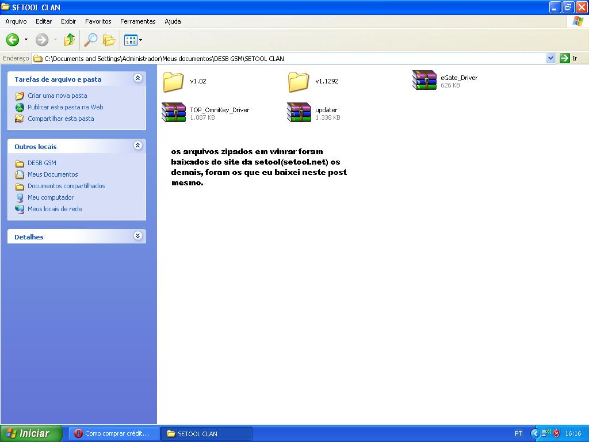Open Forward button history dropdown arrow

[55, 40]
